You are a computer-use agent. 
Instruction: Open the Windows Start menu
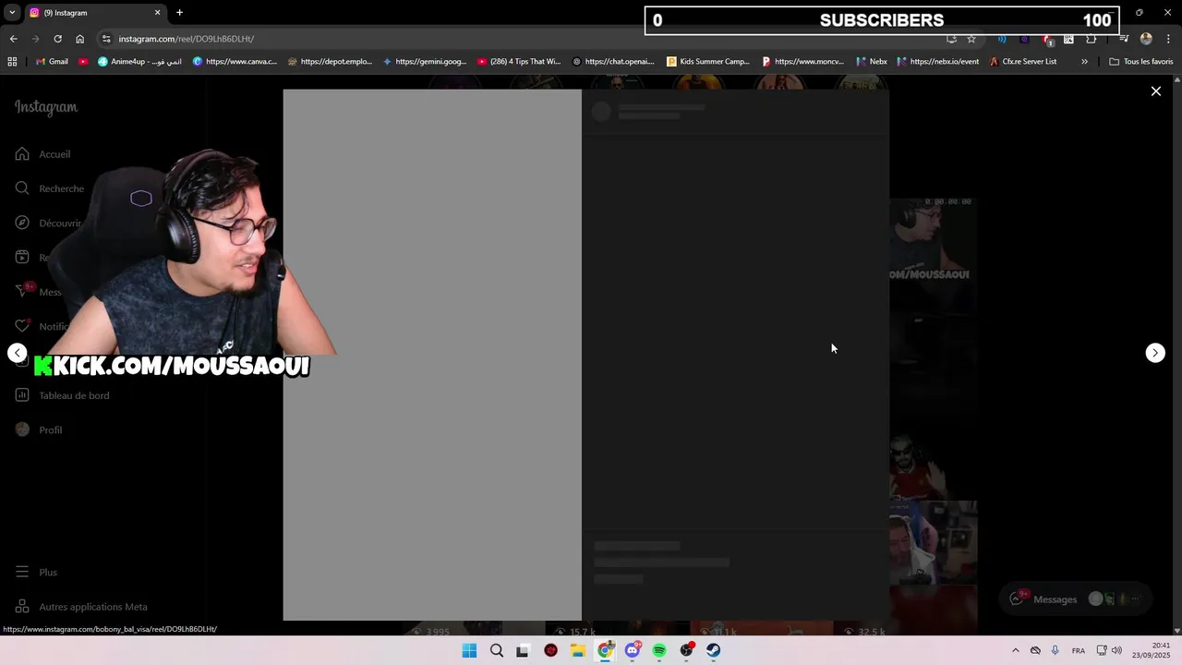click(x=469, y=650)
